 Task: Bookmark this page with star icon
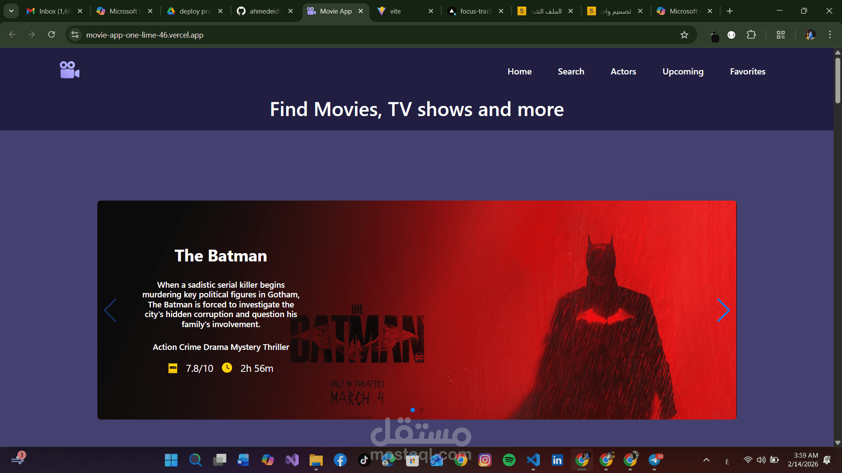tap(684, 35)
